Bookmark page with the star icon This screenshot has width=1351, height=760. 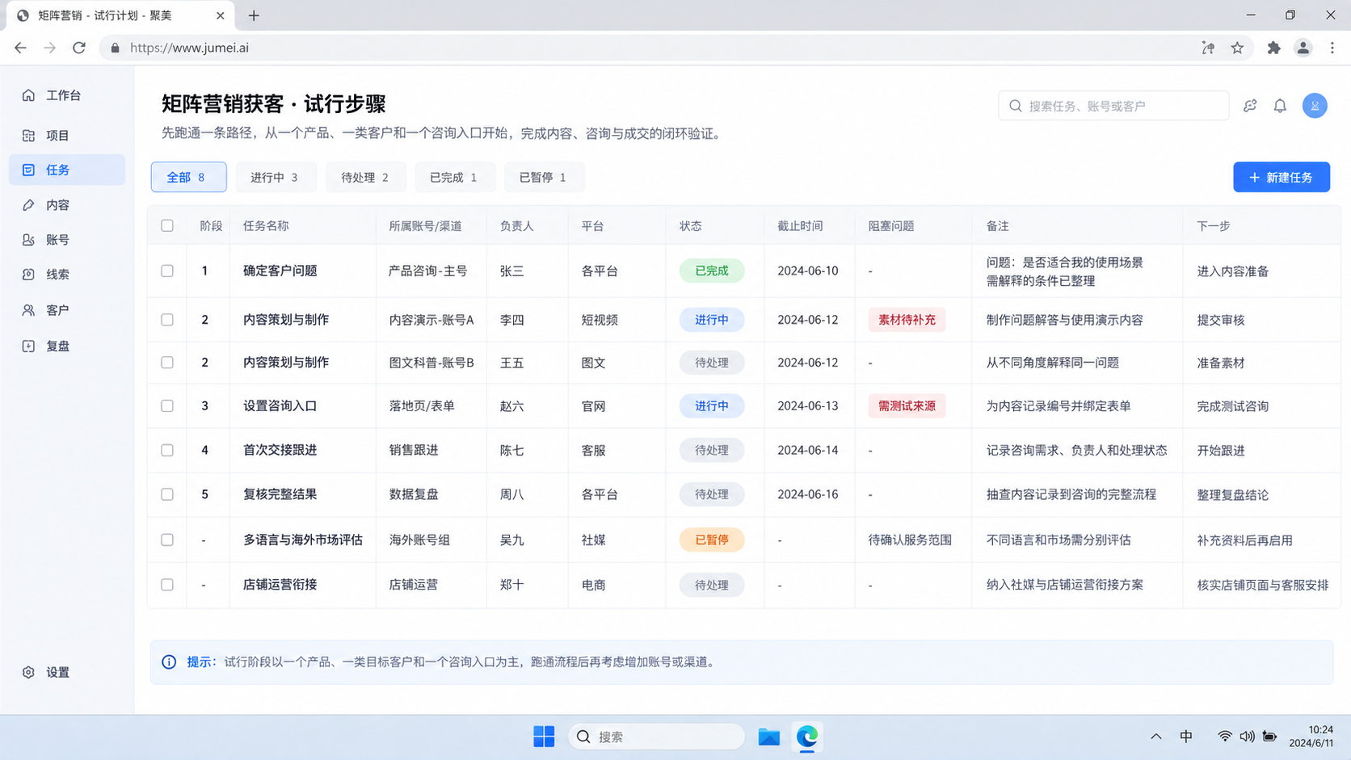[1237, 48]
